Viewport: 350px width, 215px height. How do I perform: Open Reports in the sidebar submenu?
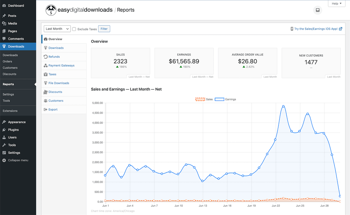tap(8, 84)
